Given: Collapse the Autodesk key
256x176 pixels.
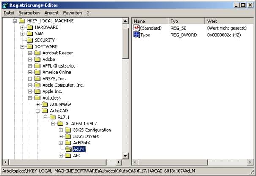Looking at the screenshot, I should coord(30,98).
